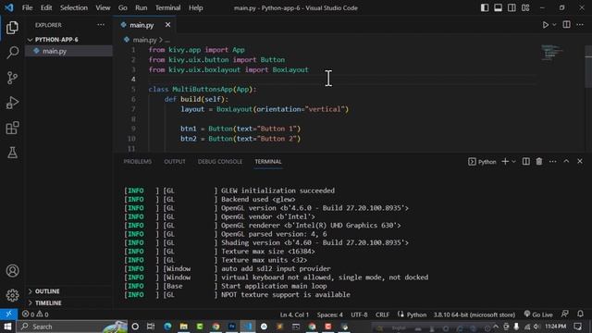Open remote window indicator in status bar
Viewport: 592px width, 333px height.
click(x=8, y=314)
